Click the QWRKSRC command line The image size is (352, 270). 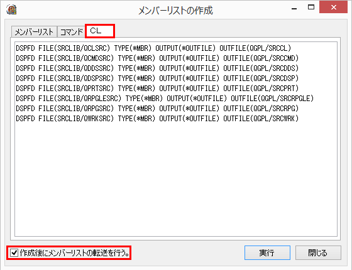(x=157, y=119)
